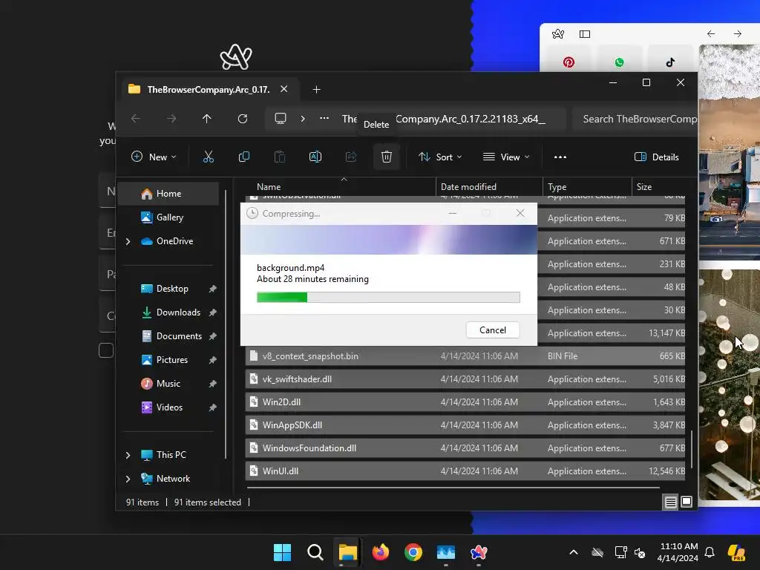Close the File Explorer tab
The image size is (760, 570).
tap(284, 89)
